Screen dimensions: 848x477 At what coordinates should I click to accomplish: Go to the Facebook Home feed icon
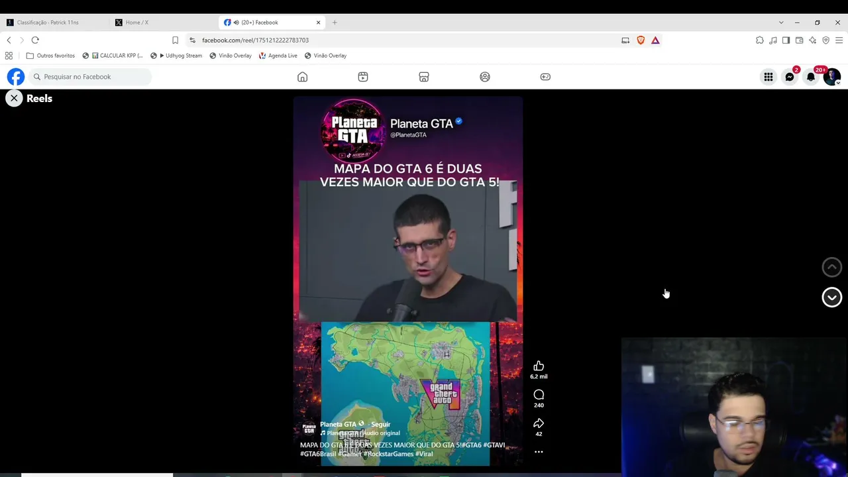click(x=302, y=77)
